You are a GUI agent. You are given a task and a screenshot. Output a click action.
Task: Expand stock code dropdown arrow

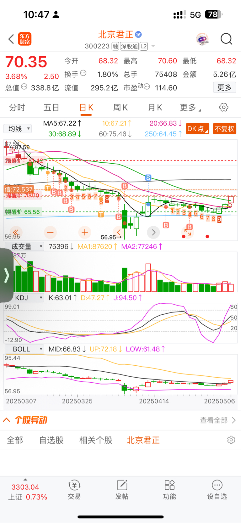153,46
